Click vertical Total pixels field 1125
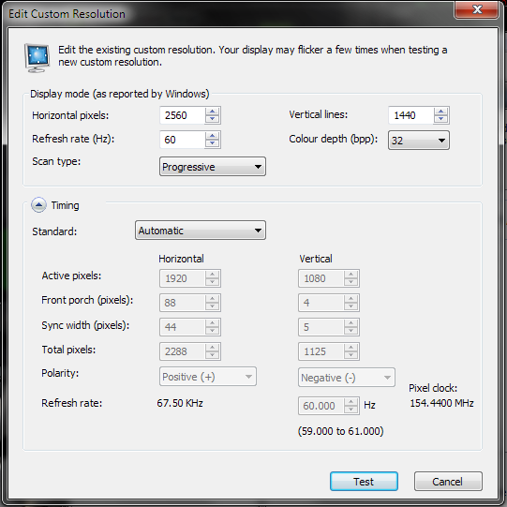This screenshot has width=507, height=507. [x=321, y=351]
